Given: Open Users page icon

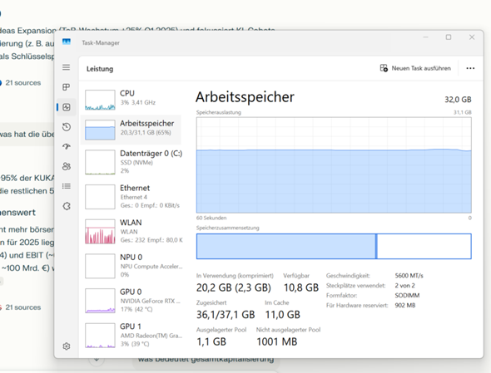Looking at the screenshot, I should [66, 166].
